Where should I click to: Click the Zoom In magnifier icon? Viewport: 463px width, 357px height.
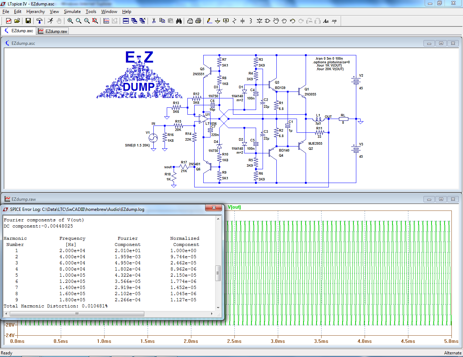[70, 21]
